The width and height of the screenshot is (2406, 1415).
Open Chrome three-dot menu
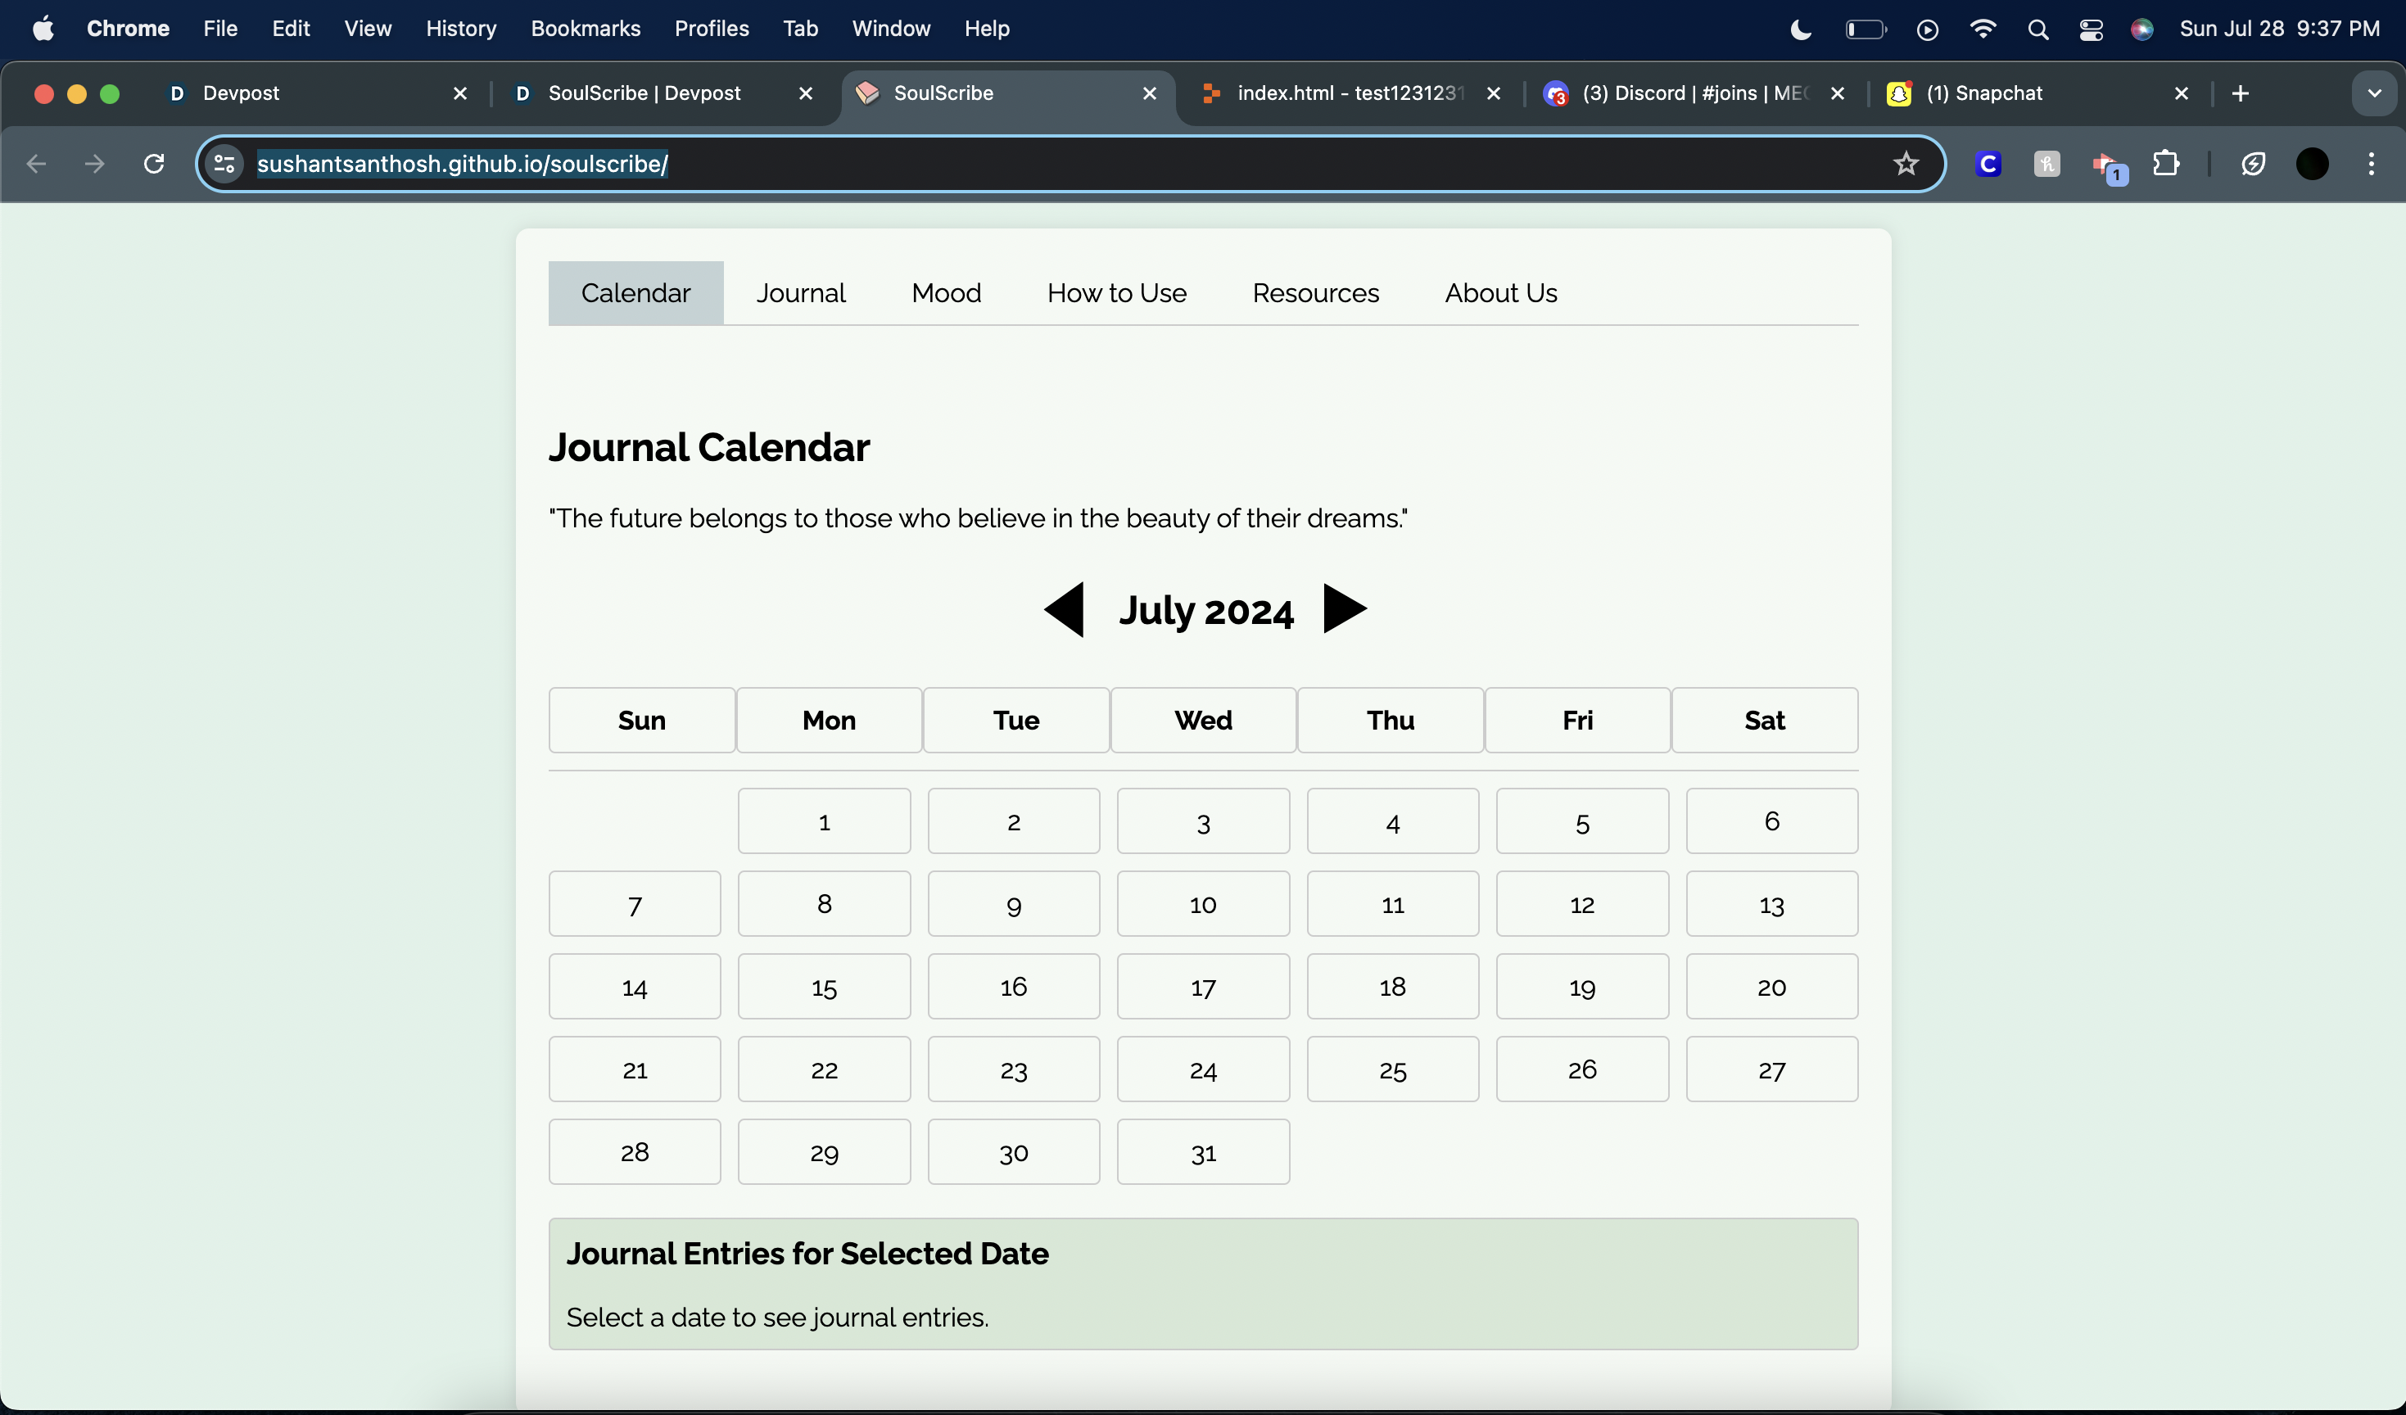pyautogui.click(x=2371, y=165)
